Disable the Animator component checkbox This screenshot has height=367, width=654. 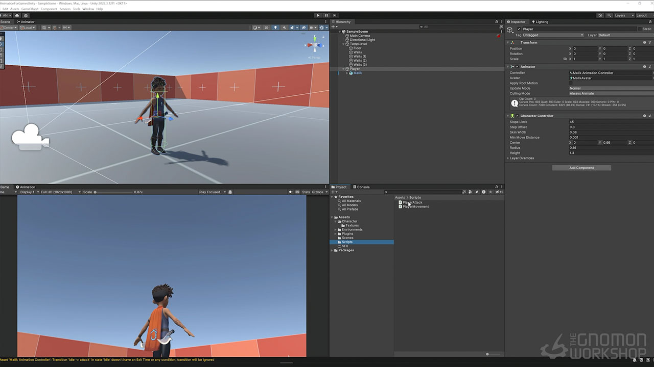[517, 67]
